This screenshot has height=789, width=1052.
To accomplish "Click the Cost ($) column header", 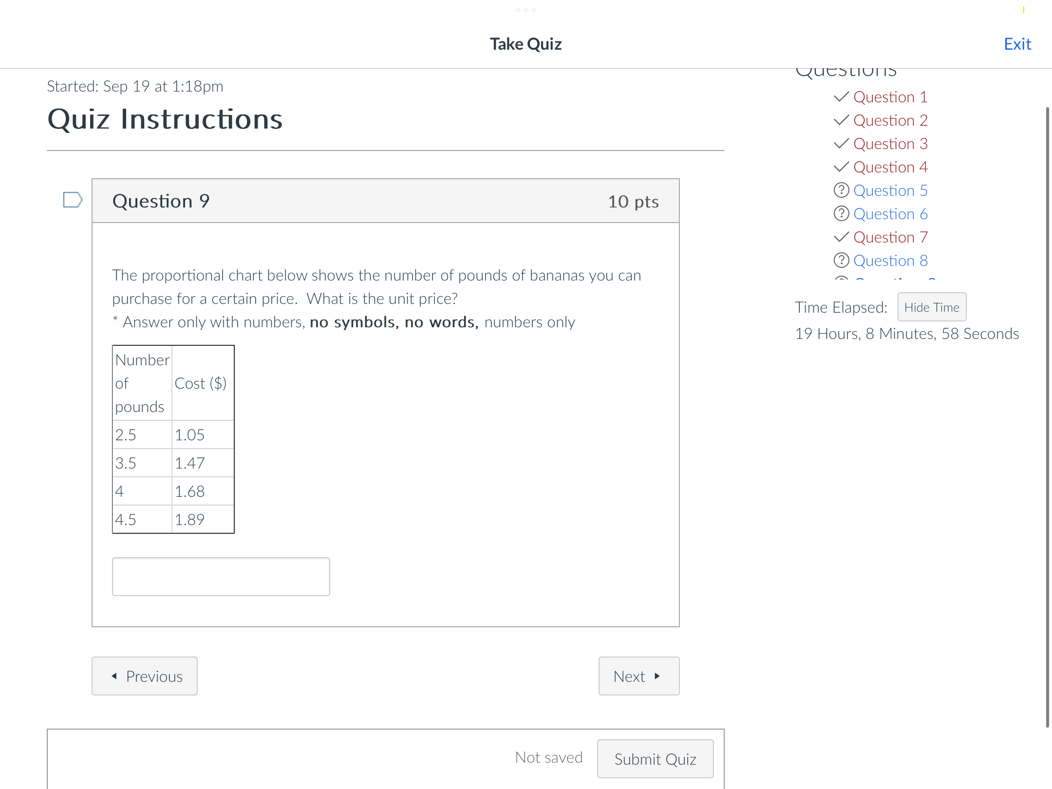I will (203, 383).
